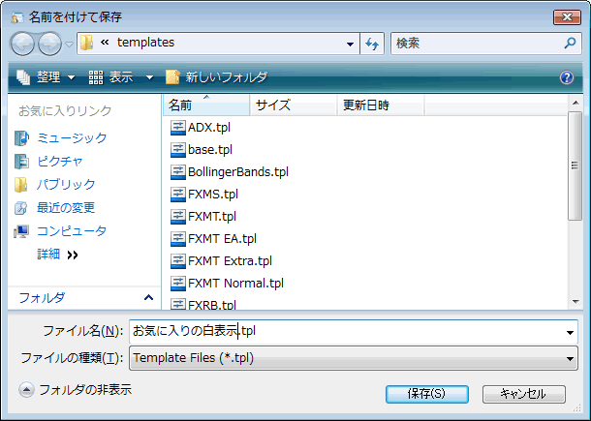Click the music icon beside ミュージック
591x421 pixels.
tap(21, 138)
